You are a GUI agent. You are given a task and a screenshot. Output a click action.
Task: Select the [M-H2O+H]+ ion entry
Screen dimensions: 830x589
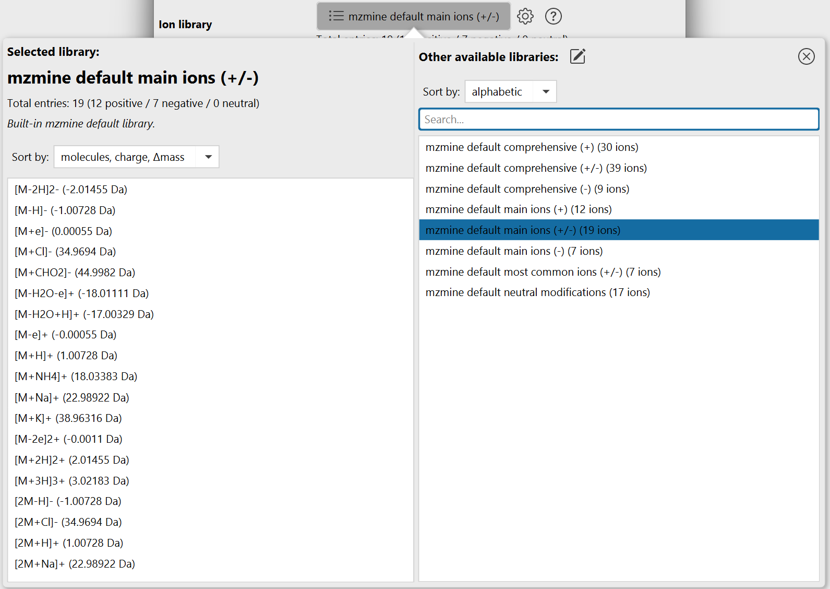[211, 314]
